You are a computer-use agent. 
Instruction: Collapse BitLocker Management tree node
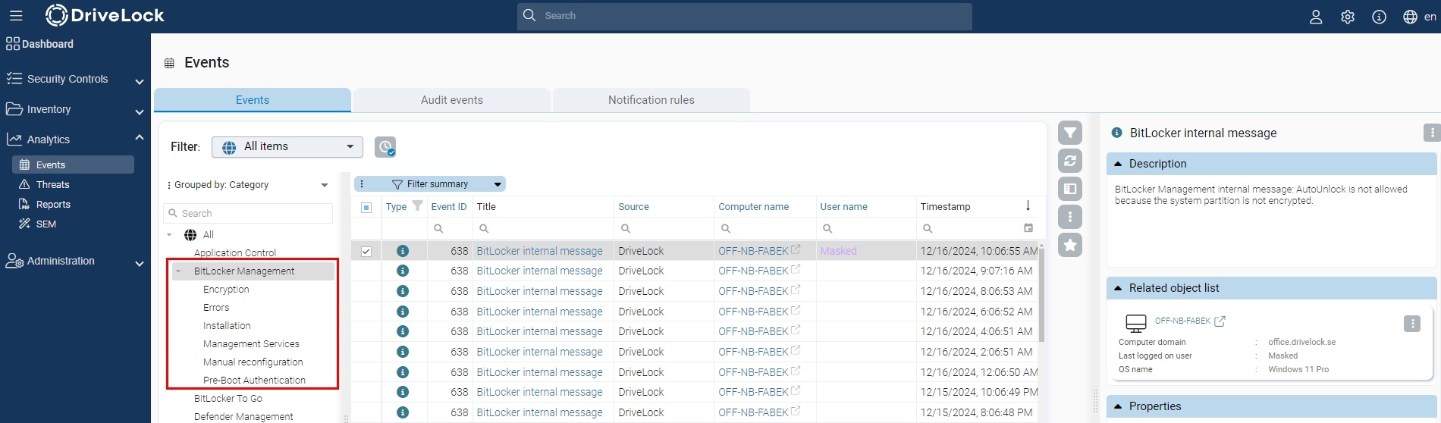pos(178,271)
